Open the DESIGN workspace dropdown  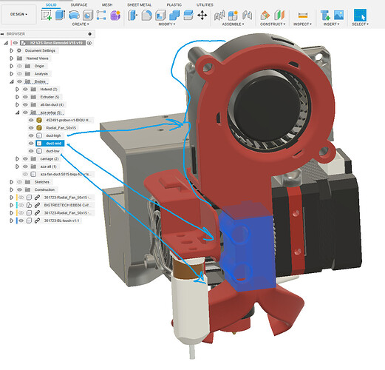click(18, 14)
